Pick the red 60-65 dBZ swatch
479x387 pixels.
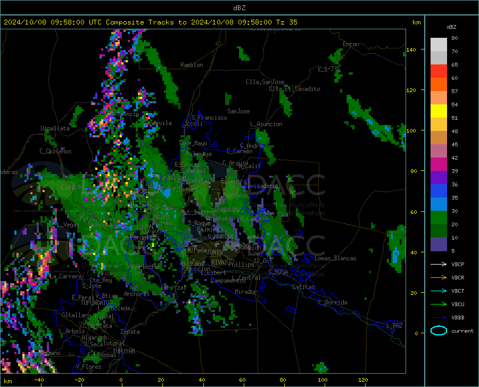tap(439, 71)
